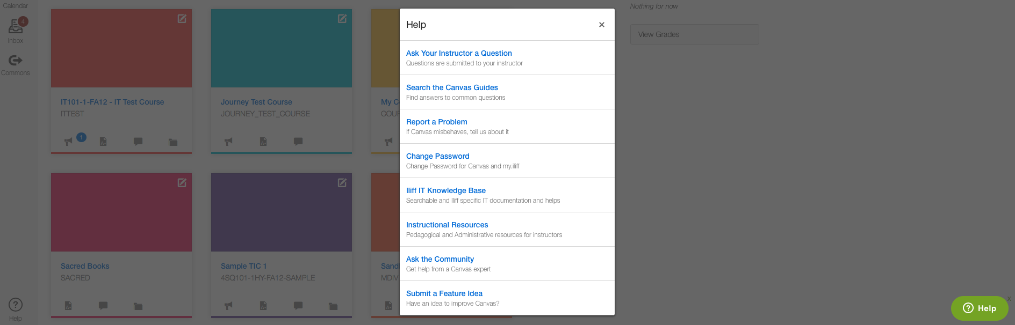Open Commons in the left navigation
1015x325 pixels.
[16, 65]
